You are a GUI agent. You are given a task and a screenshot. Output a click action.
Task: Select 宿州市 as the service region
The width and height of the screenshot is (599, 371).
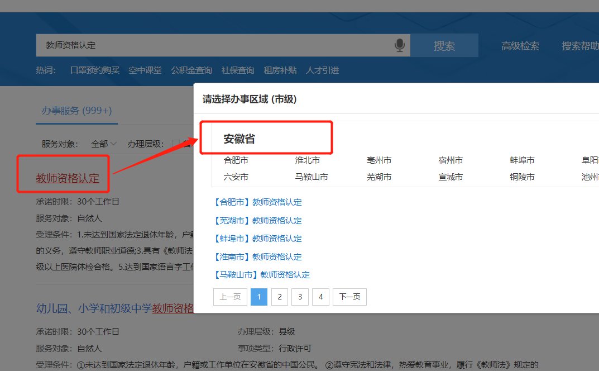(x=451, y=160)
